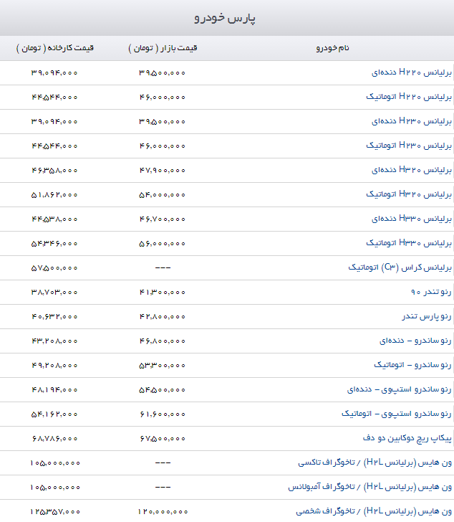Open the برلیانس H330 دنده‌ای link
Image resolution: width=454 pixels, height=522 pixels.
pos(412,219)
